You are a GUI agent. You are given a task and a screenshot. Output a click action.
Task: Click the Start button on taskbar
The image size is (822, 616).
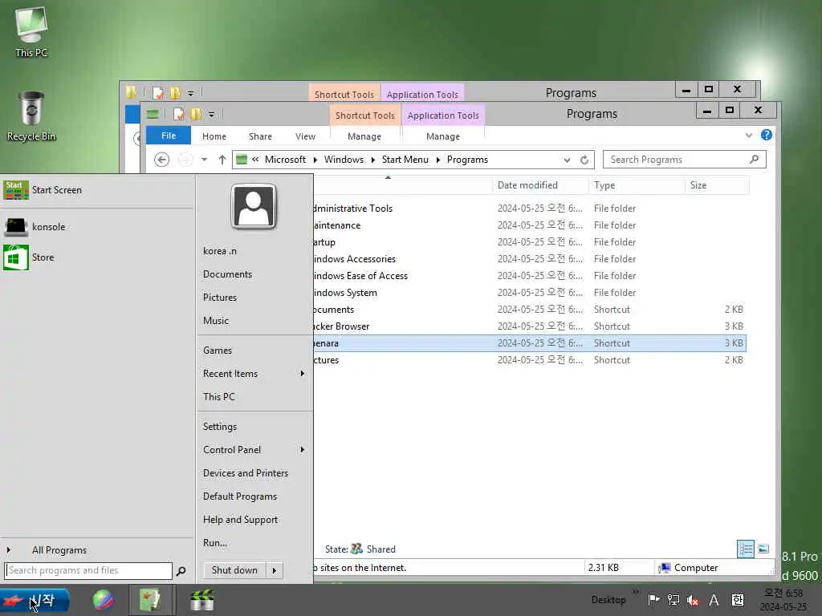35,600
